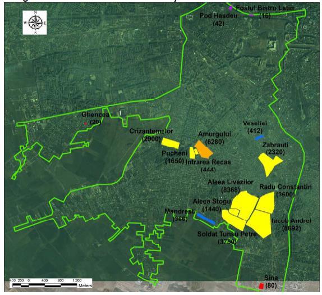Screen dimensions: 322x295
Task: Click the blue Veseliei strip
Action: pos(259,138)
